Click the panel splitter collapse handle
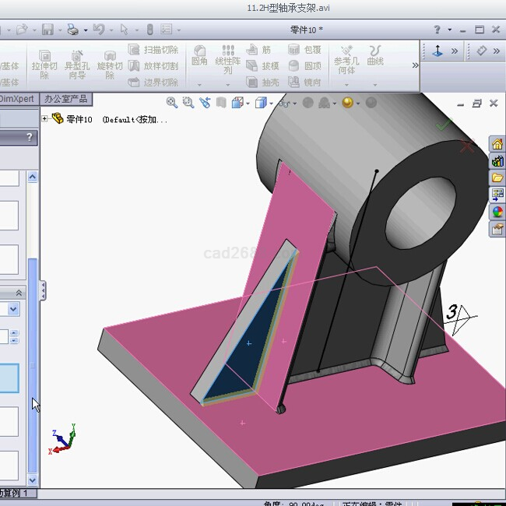This screenshot has width=506, height=506. pos(42,290)
